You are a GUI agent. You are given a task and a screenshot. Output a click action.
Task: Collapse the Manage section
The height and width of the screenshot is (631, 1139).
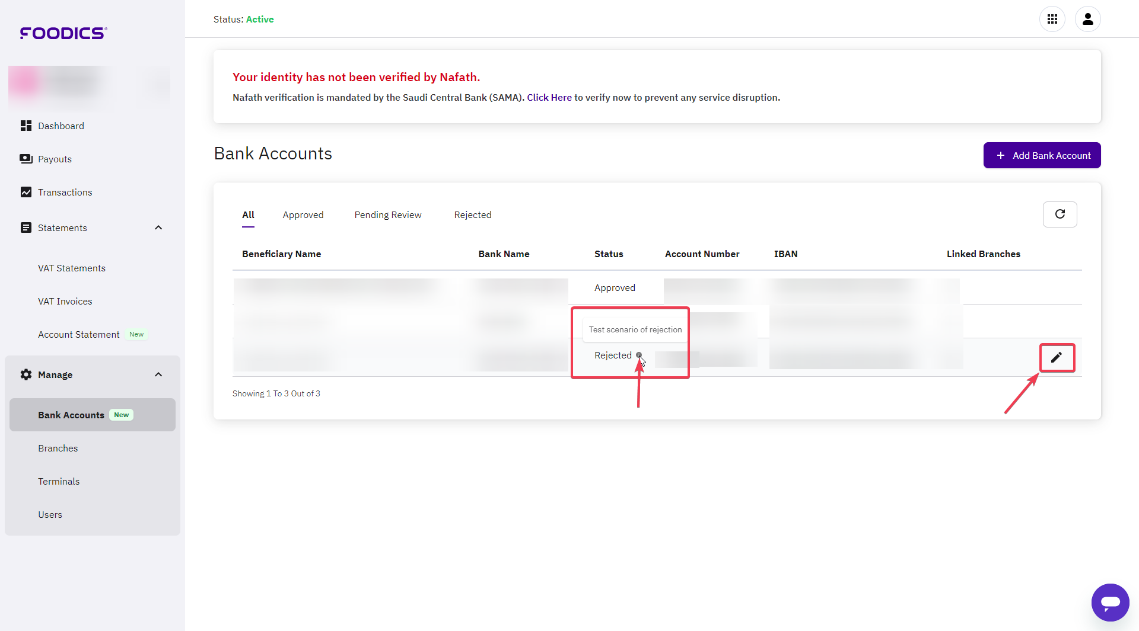click(x=158, y=374)
